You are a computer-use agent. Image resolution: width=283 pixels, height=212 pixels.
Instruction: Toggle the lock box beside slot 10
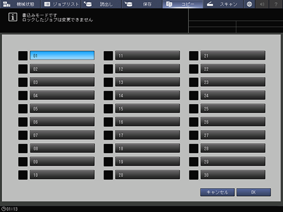(23, 175)
